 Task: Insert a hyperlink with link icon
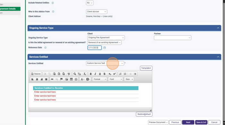pyautogui.click(x=52, y=79)
